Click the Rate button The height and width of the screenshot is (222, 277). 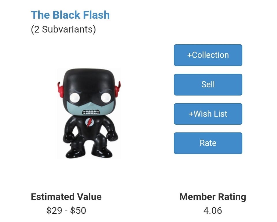click(x=208, y=143)
